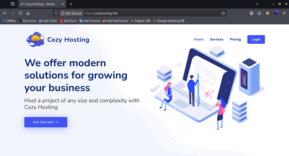Open the Firefox hamburger application menu
The image size is (289, 156).
click(x=284, y=13)
